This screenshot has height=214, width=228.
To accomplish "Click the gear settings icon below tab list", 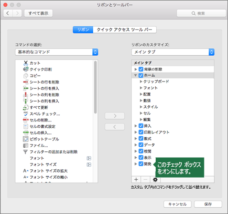I will point(155,179).
